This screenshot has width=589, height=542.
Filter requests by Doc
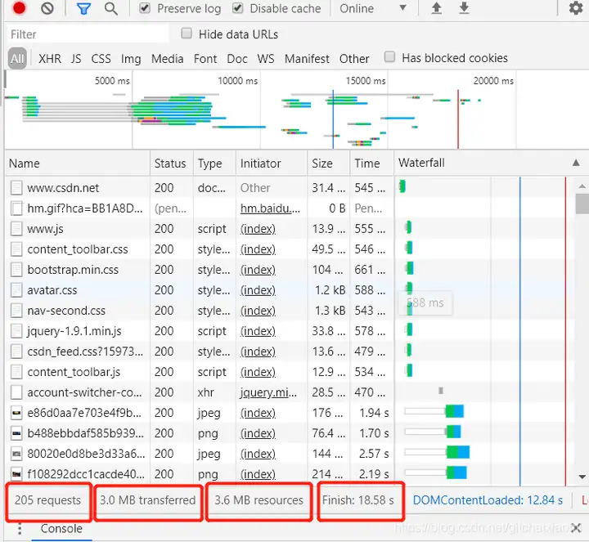[x=237, y=59]
